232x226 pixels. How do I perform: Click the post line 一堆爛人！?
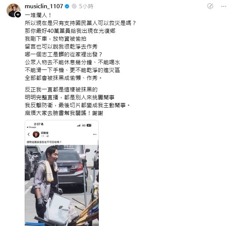[38, 15]
